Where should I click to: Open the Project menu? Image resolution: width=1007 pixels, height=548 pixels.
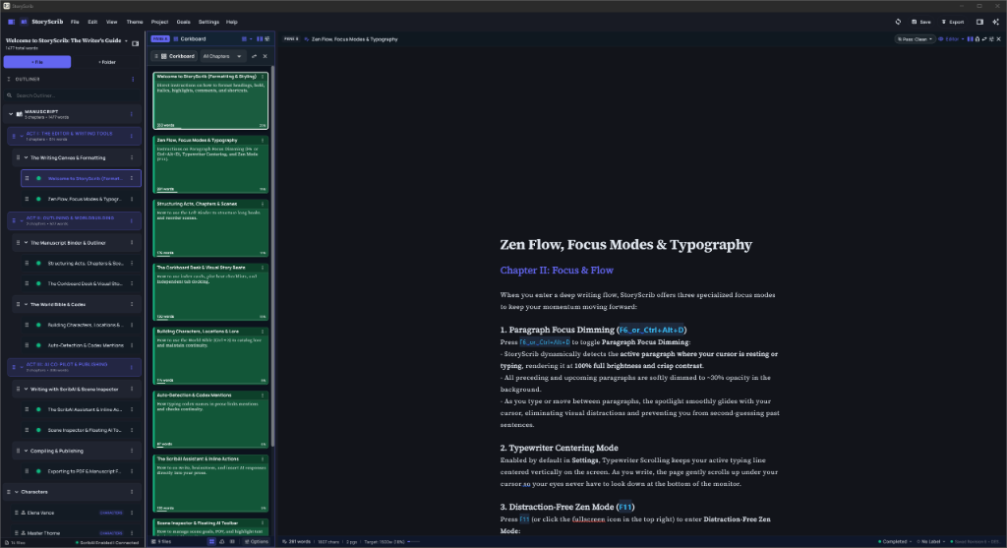pos(159,22)
